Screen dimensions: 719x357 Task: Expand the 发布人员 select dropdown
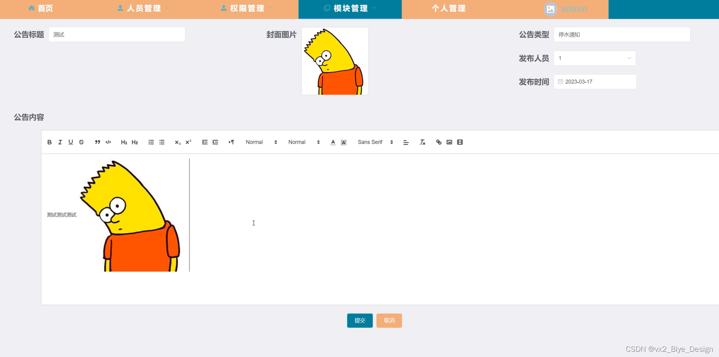pyautogui.click(x=594, y=58)
